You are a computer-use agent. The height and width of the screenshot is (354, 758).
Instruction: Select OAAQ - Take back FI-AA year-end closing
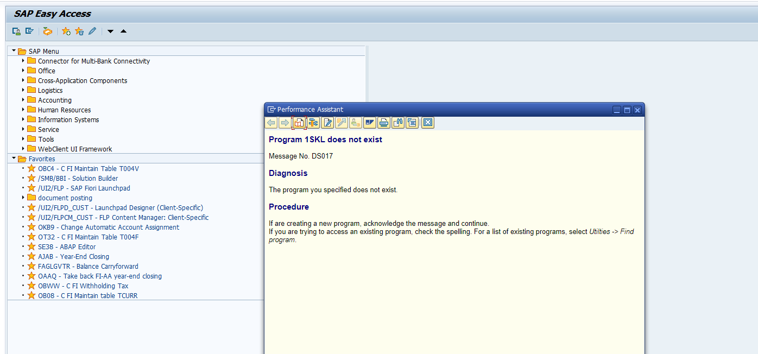(100, 276)
